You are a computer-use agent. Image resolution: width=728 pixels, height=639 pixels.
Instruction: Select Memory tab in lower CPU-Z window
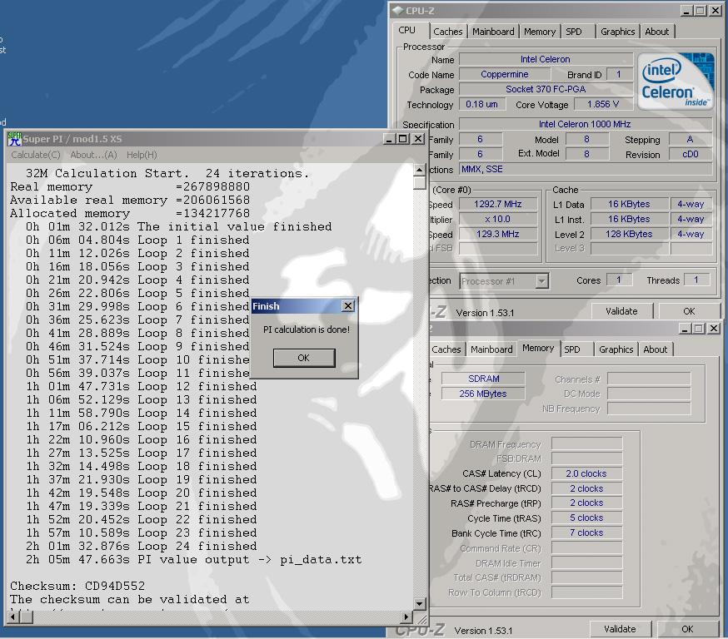tap(538, 348)
